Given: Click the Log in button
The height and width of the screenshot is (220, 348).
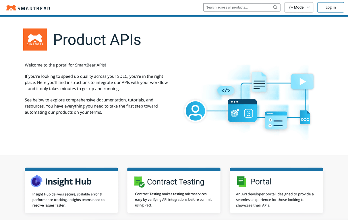Looking at the screenshot, I should [x=330, y=7].
